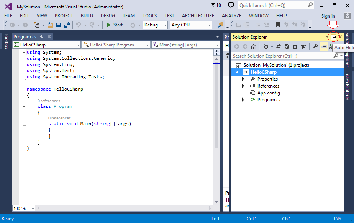Toggle the Preview Selected Items button

323,46
